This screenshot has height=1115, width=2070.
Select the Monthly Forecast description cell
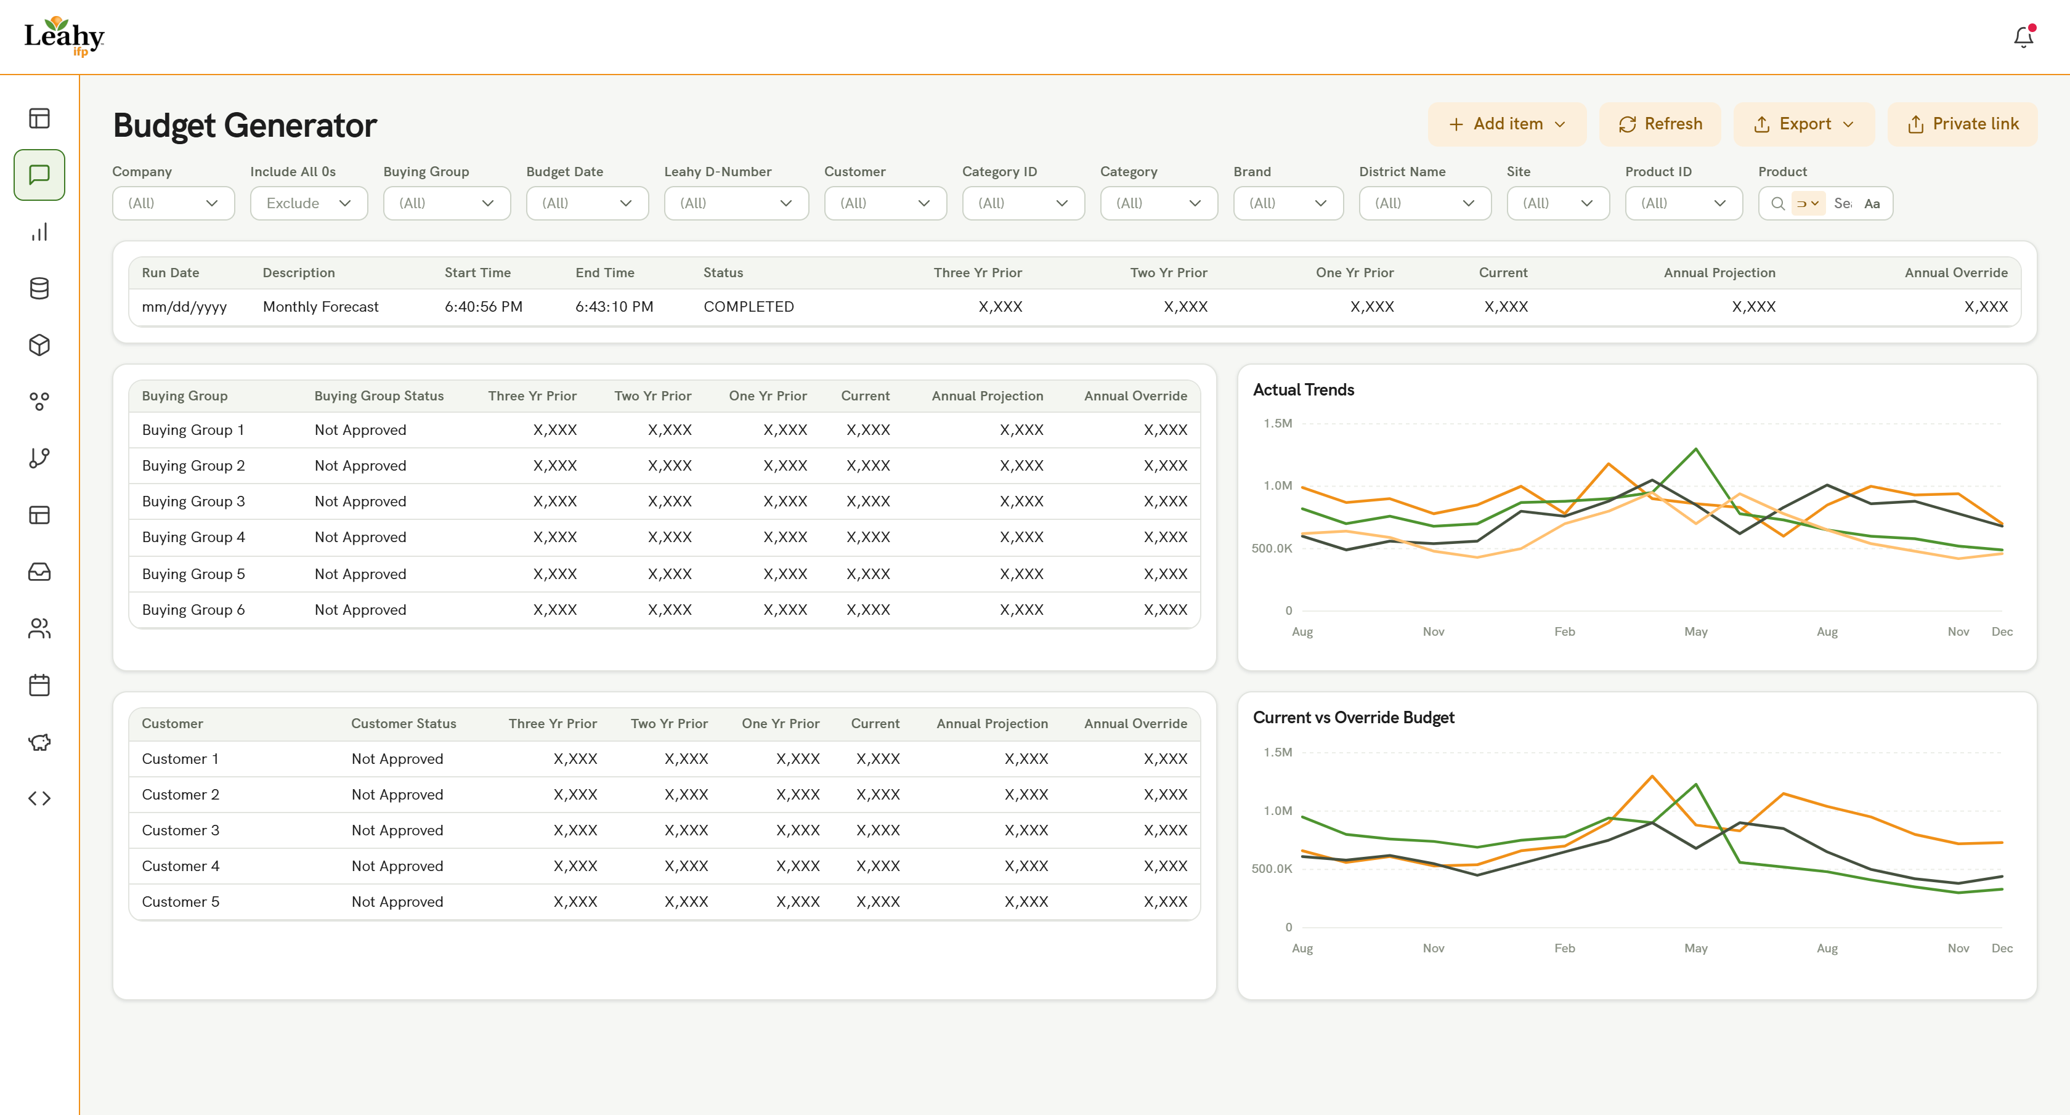[x=320, y=307]
